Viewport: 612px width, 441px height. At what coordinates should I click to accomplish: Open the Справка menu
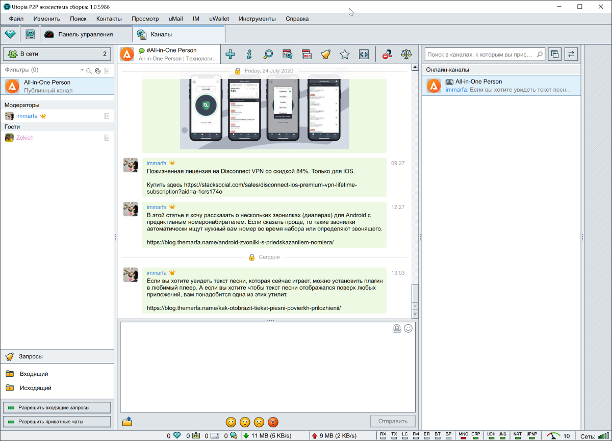pos(297,19)
